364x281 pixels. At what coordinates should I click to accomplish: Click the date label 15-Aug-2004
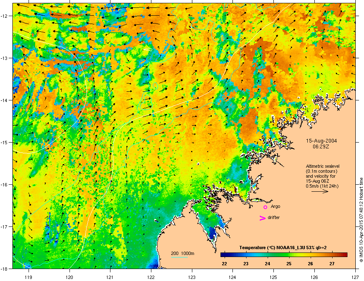coord(321,141)
